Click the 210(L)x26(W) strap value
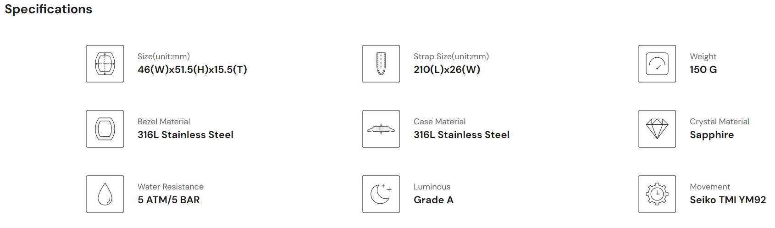The height and width of the screenshot is (228, 775). pyautogui.click(x=447, y=70)
